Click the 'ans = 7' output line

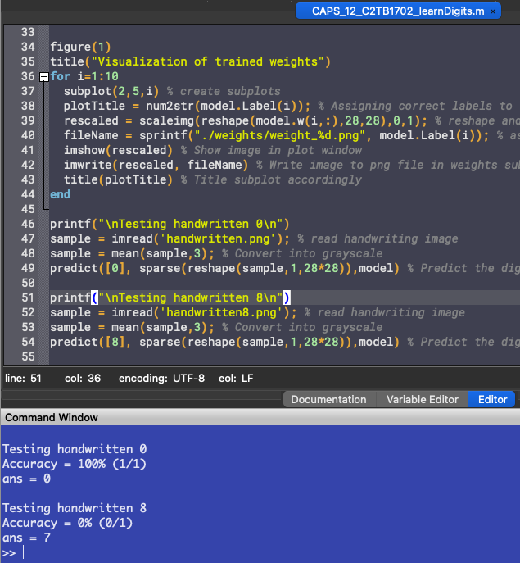(26, 538)
